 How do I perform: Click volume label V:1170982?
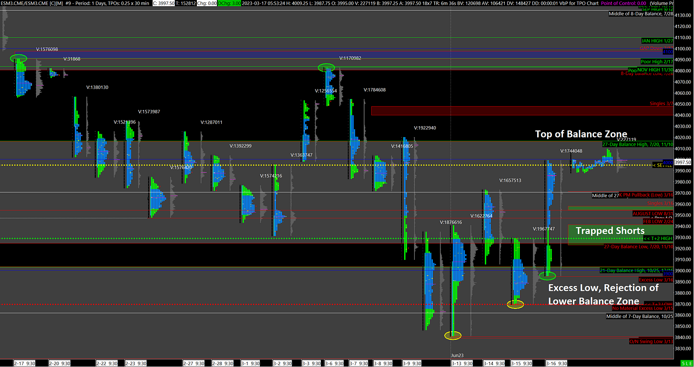pyautogui.click(x=350, y=58)
